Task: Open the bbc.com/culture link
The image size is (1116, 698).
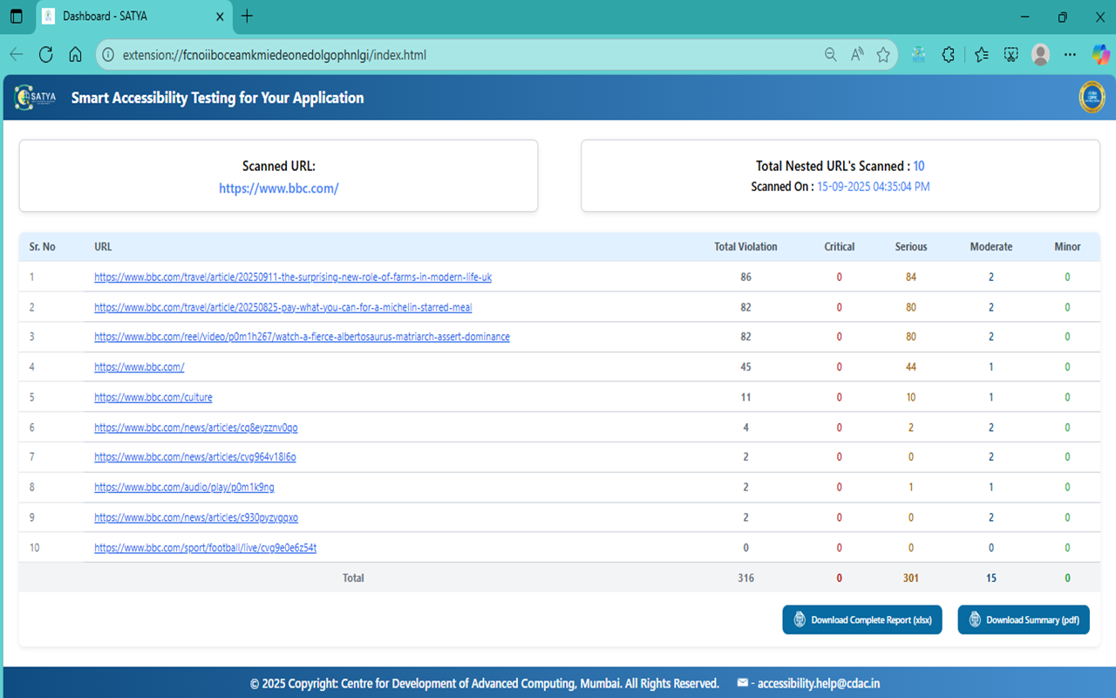Action: tap(153, 397)
